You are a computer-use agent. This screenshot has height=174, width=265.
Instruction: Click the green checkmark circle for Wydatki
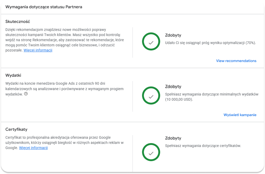tap(151, 95)
